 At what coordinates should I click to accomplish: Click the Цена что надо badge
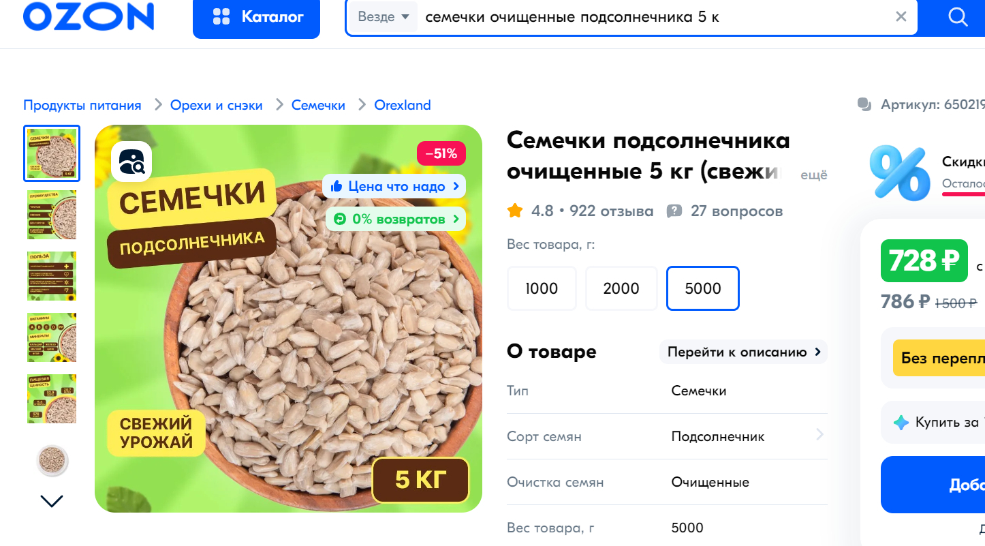(394, 186)
